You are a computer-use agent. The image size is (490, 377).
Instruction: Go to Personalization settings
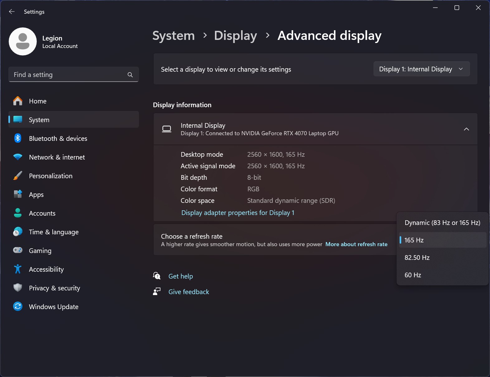pyautogui.click(x=74, y=176)
